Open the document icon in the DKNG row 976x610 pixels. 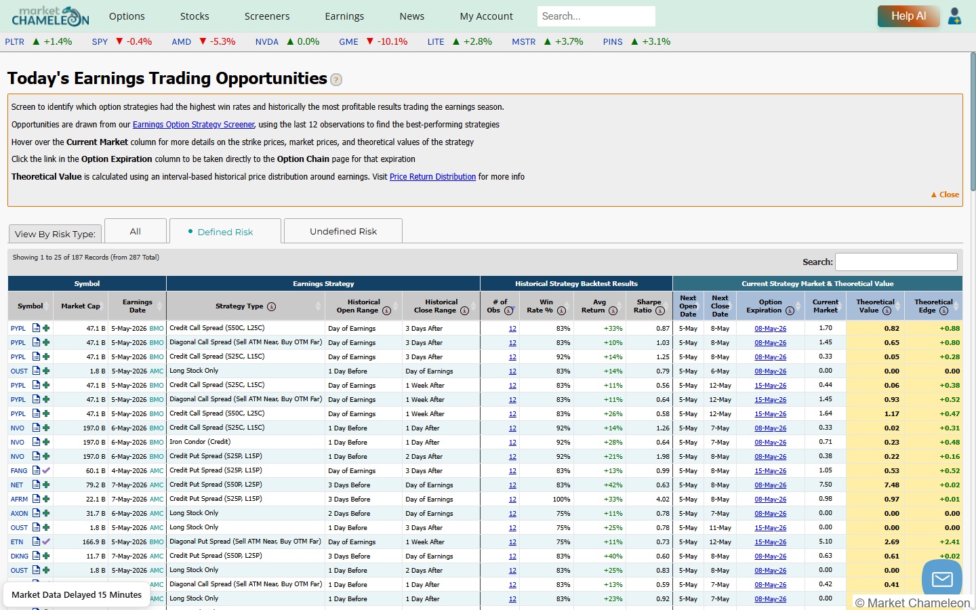[36, 556]
